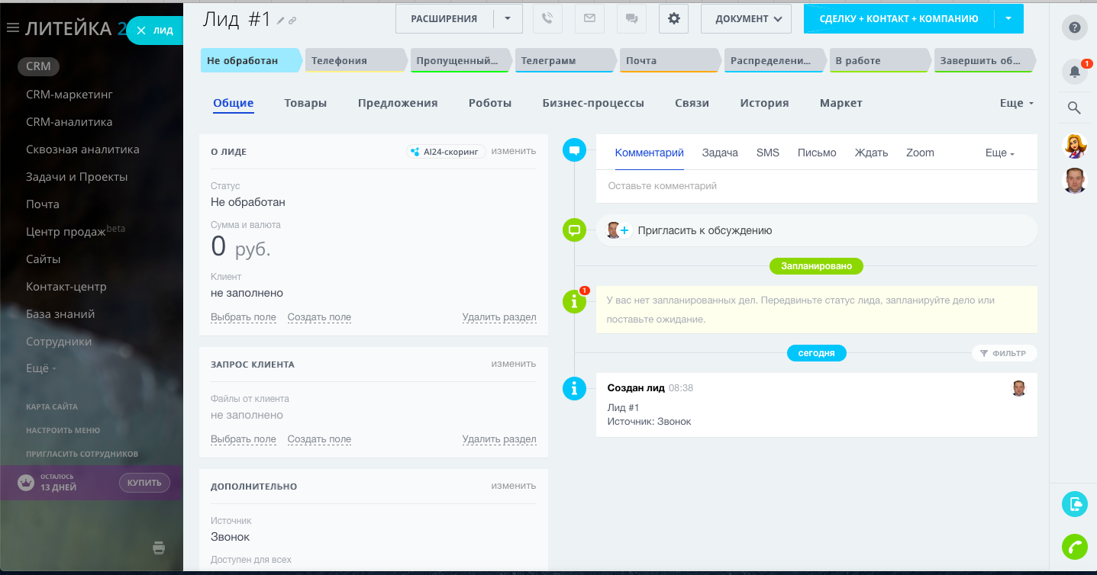Click the printer icon in the sidebar
The height and width of the screenshot is (575, 1097).
coord(159,548)
